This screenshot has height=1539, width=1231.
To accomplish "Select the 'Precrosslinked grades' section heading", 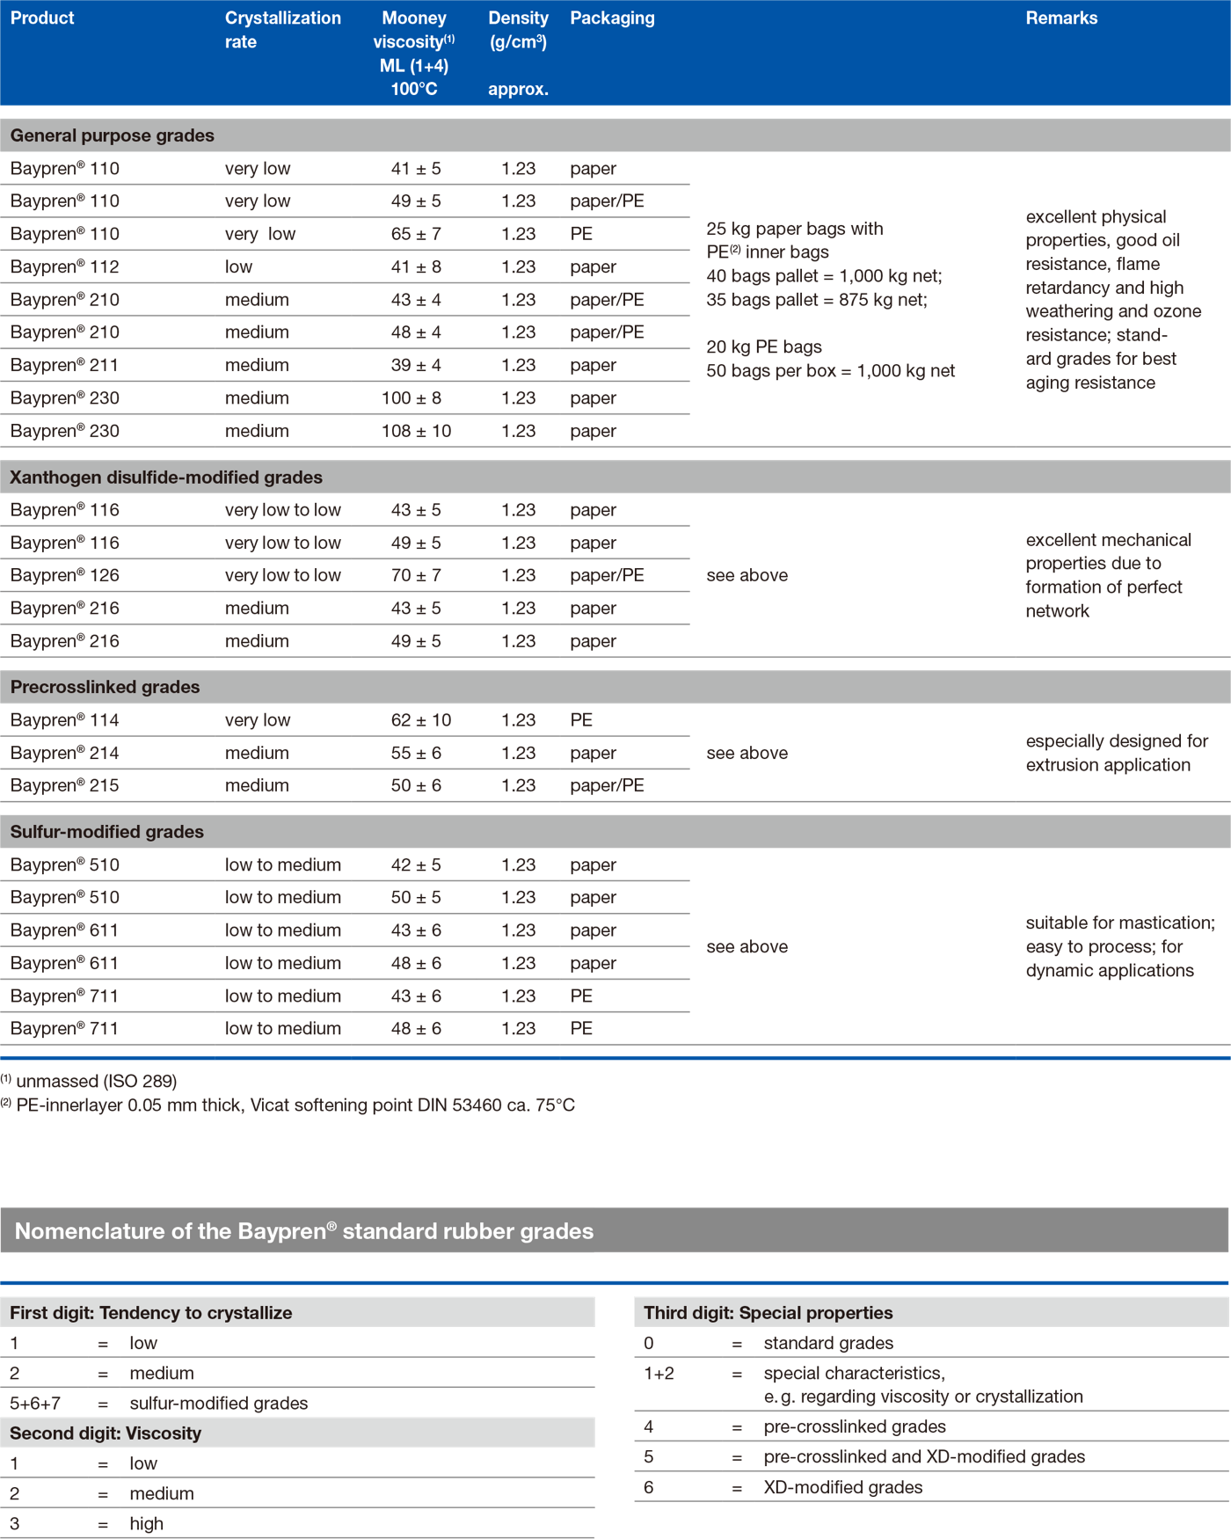I will coord(105,687).
